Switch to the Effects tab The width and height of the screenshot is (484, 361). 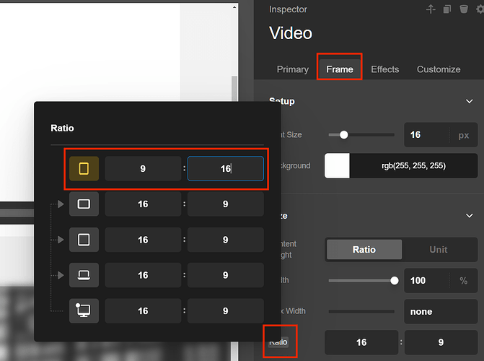(x=384, y=69)
